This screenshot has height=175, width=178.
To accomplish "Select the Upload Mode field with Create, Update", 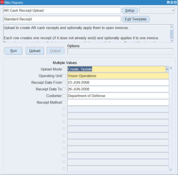I will 117,69.
